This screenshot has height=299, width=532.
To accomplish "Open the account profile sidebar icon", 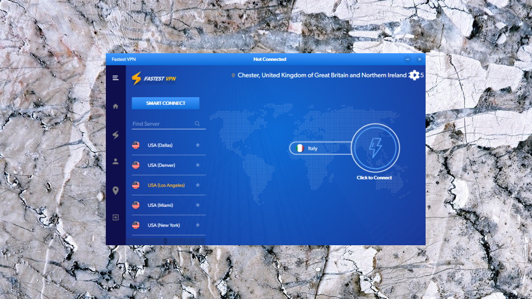I will point(115,161).
